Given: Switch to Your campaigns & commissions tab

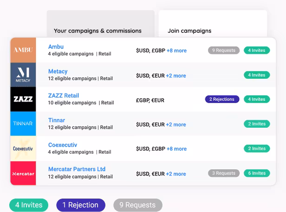Looking at the screenshot, I should [97, 31].
